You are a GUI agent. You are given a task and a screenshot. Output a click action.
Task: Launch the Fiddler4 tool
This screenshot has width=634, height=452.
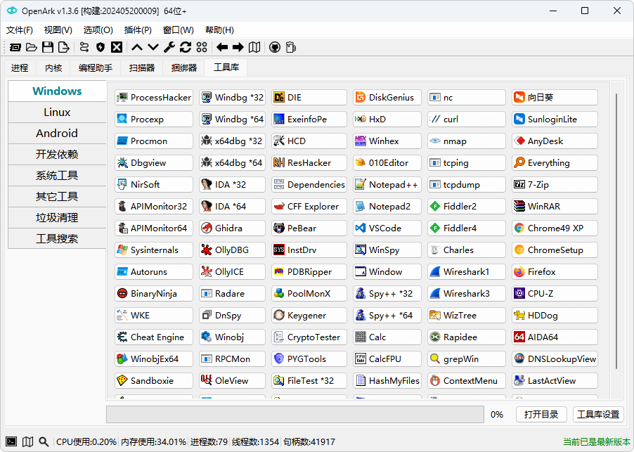[x=467, y=228]
